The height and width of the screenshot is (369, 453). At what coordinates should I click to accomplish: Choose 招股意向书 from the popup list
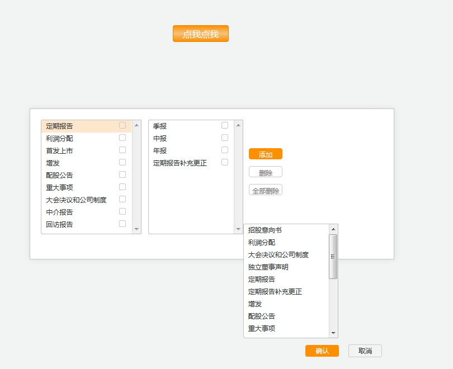(x=265, y=230)
